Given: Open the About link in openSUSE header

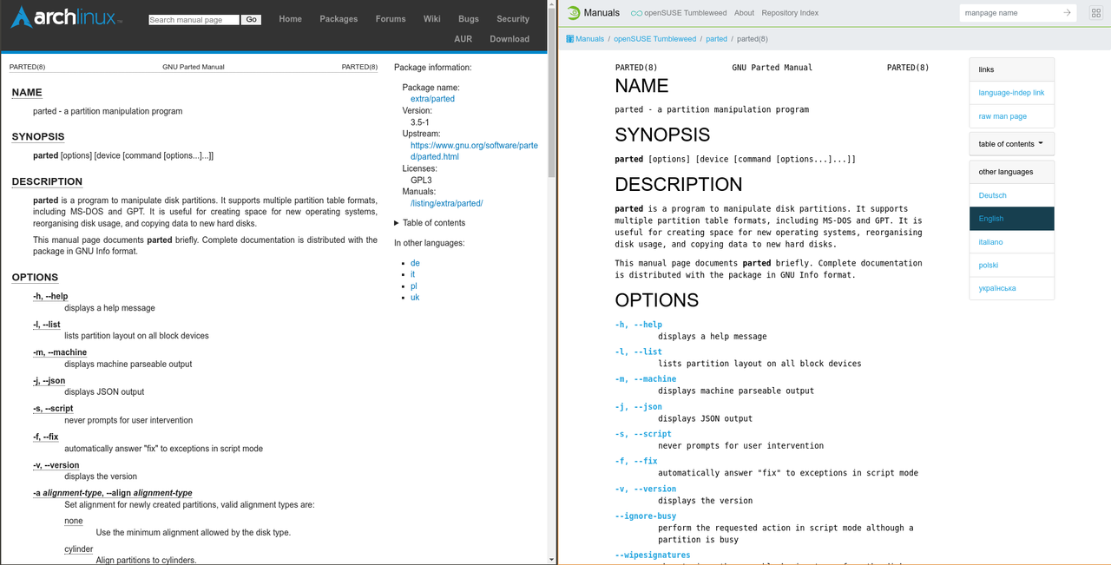Looking at the screenshot, I should (744, 13).
